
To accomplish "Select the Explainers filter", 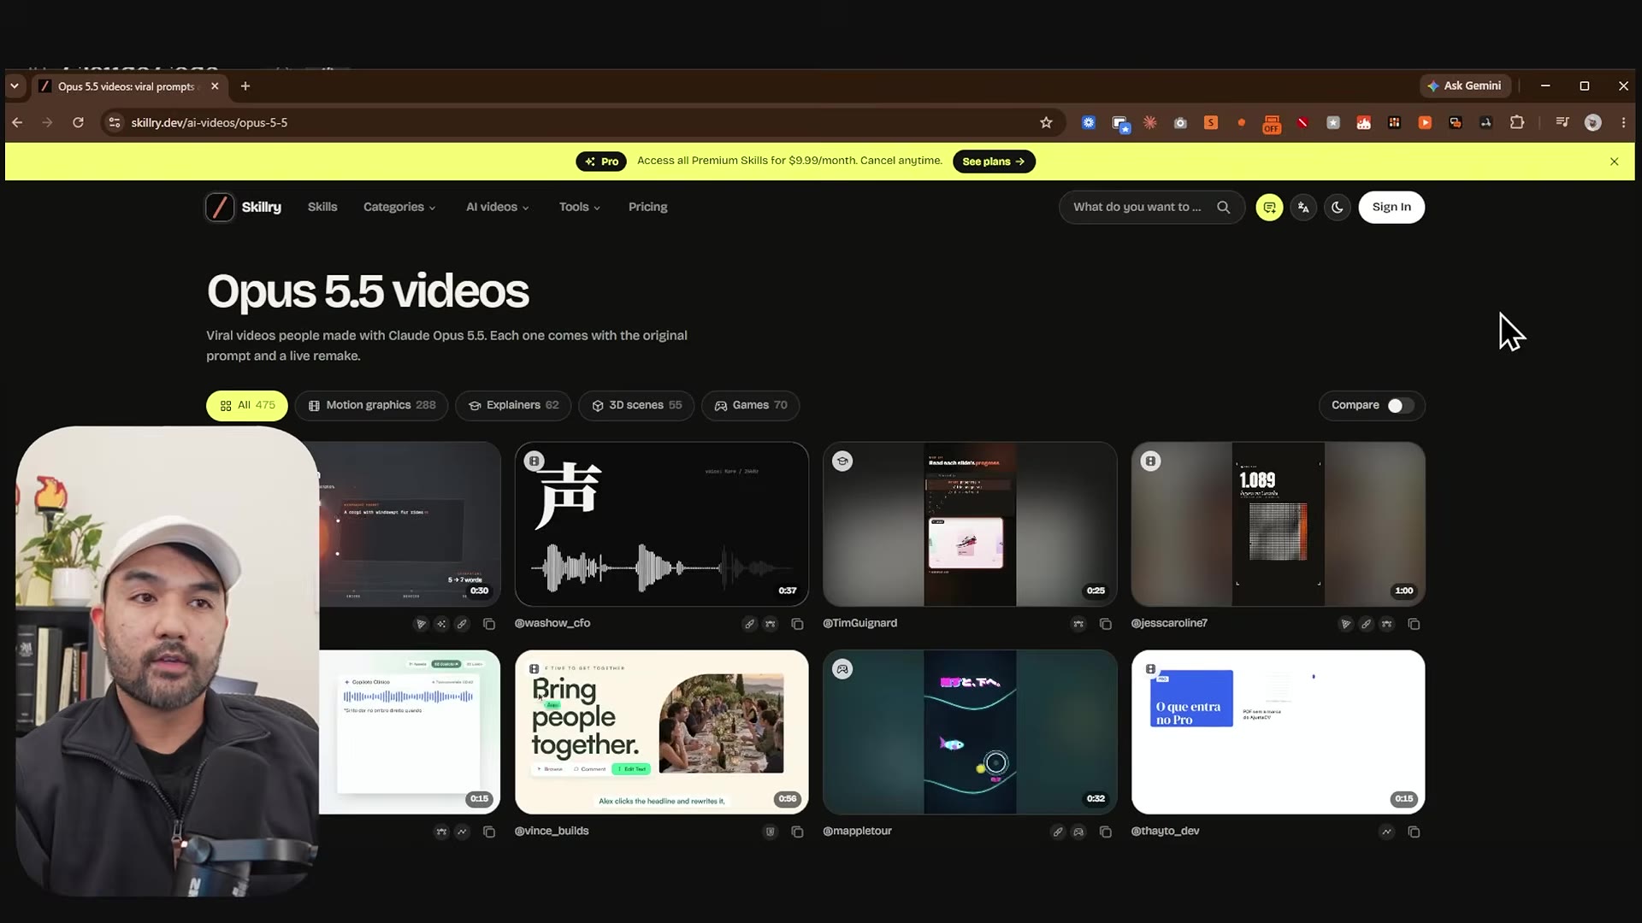I will click(x=513, y=405).
